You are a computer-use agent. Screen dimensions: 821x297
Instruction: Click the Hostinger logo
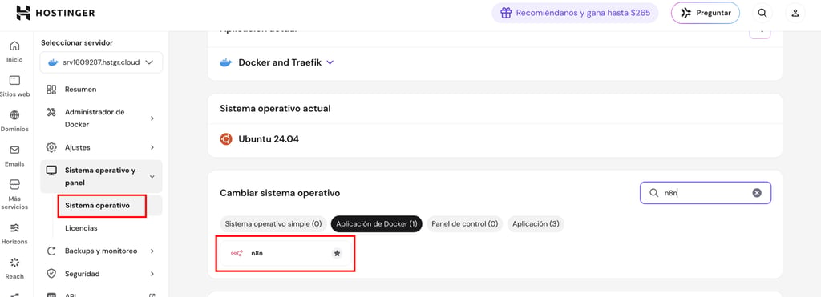click(x=55, y=13)
